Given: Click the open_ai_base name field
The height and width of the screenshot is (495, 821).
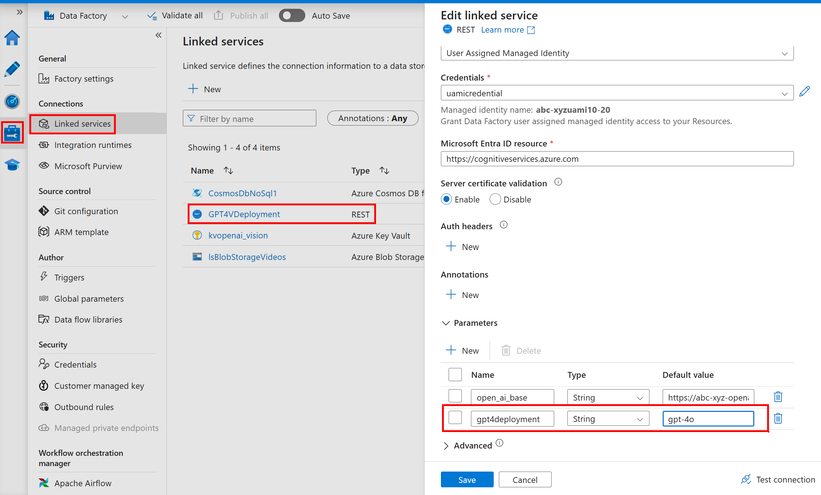Looking at the screenshot, I should pyautogui.click(x=512, y=397).
